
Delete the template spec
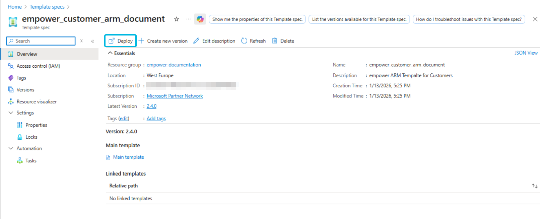click(283, 41)
